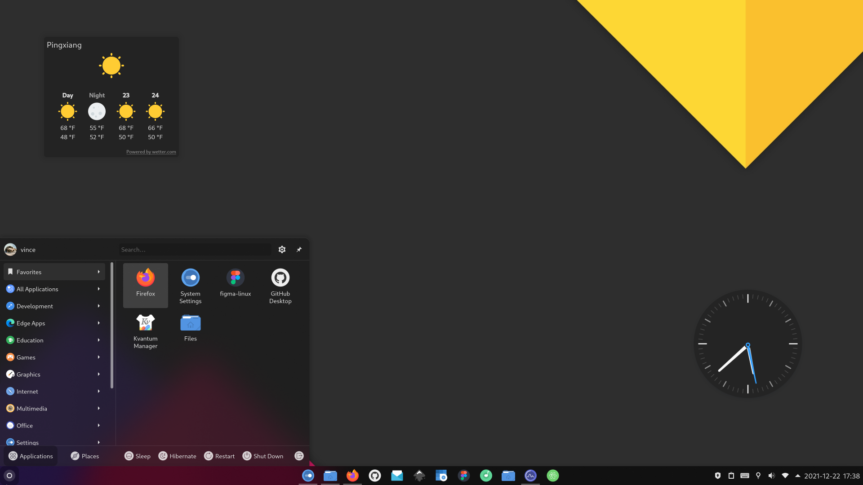
Task: Switch to the Places tab
Action: (85, 456)
